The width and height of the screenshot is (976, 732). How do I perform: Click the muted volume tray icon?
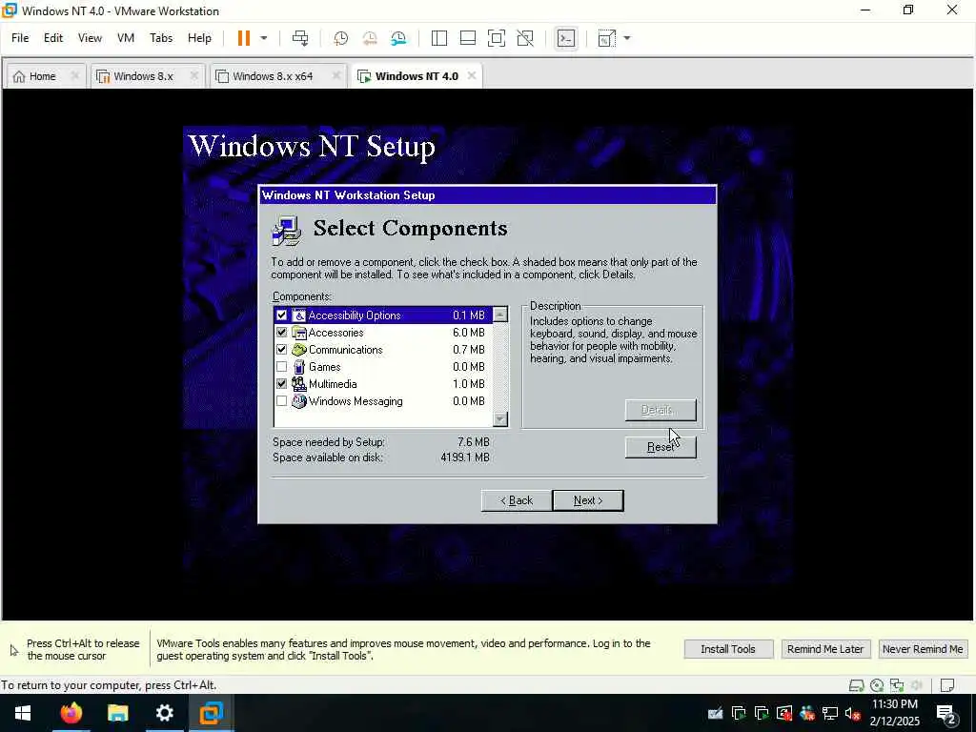click(x=853, y=713)
